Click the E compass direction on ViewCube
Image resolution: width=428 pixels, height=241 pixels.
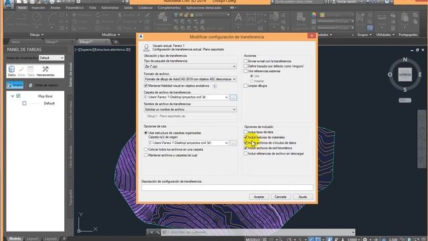click(420, 74)
